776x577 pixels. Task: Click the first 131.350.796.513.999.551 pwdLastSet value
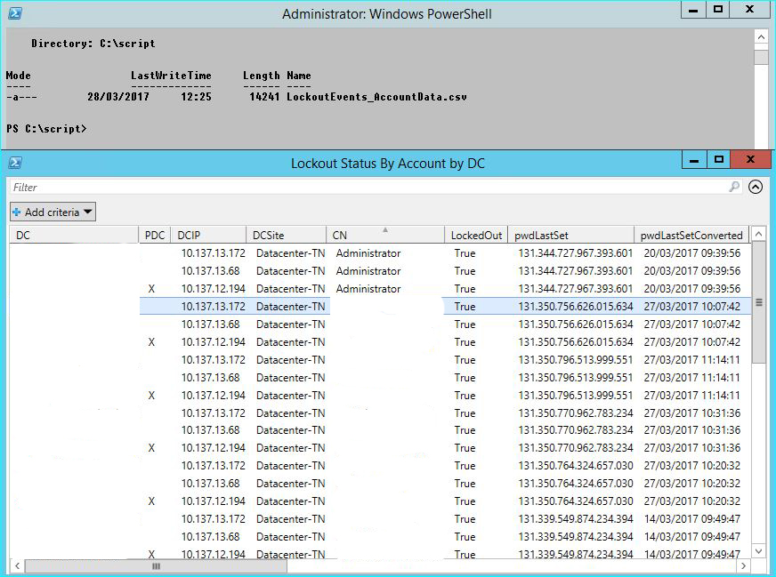[x=576, y=360]
